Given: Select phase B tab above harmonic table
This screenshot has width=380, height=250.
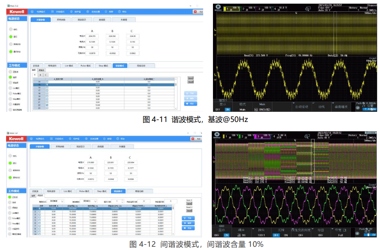Looking at the screenshot, I should point(40,75).
